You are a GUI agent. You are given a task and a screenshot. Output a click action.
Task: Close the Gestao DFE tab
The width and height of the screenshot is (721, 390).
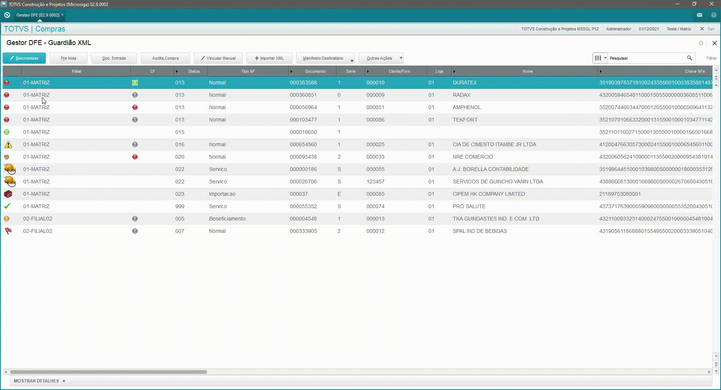coord(62,15)
